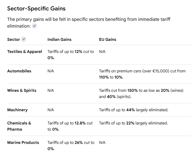This screenshot has height=156, width=195.
Task: Click the 'Textiles & Apparel' row label
Action: 25,52
